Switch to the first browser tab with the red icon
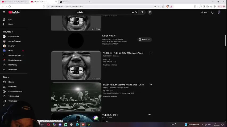 [x=14, y=2]
